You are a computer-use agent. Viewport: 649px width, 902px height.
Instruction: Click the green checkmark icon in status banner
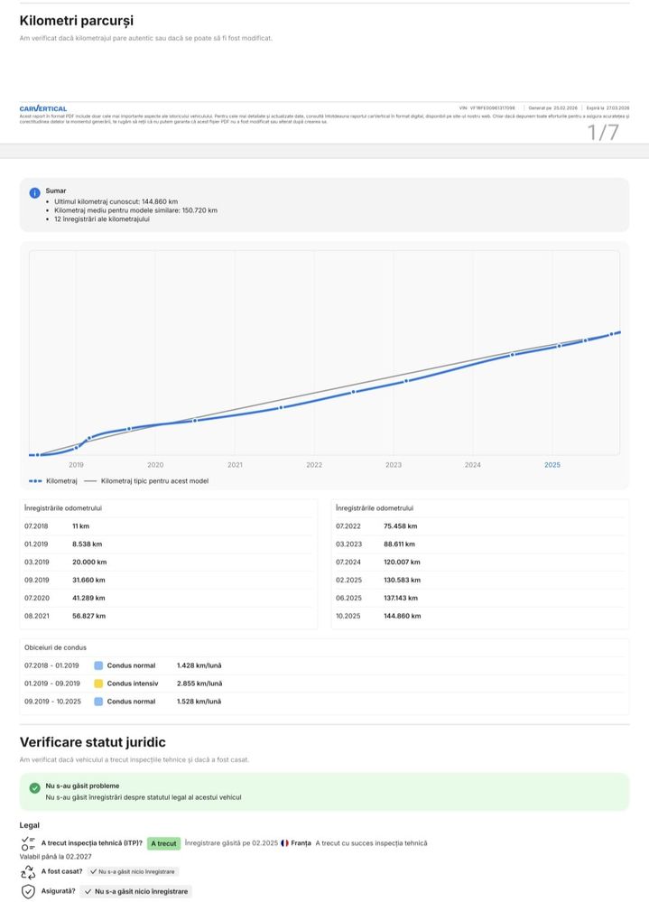[x=34, y=788]
